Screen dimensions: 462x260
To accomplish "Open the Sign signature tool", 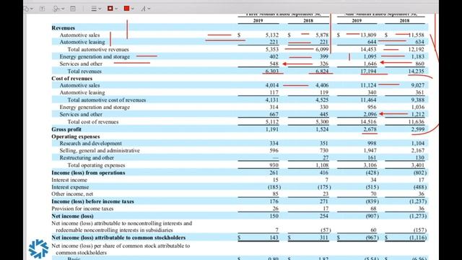I will point(58,9).
